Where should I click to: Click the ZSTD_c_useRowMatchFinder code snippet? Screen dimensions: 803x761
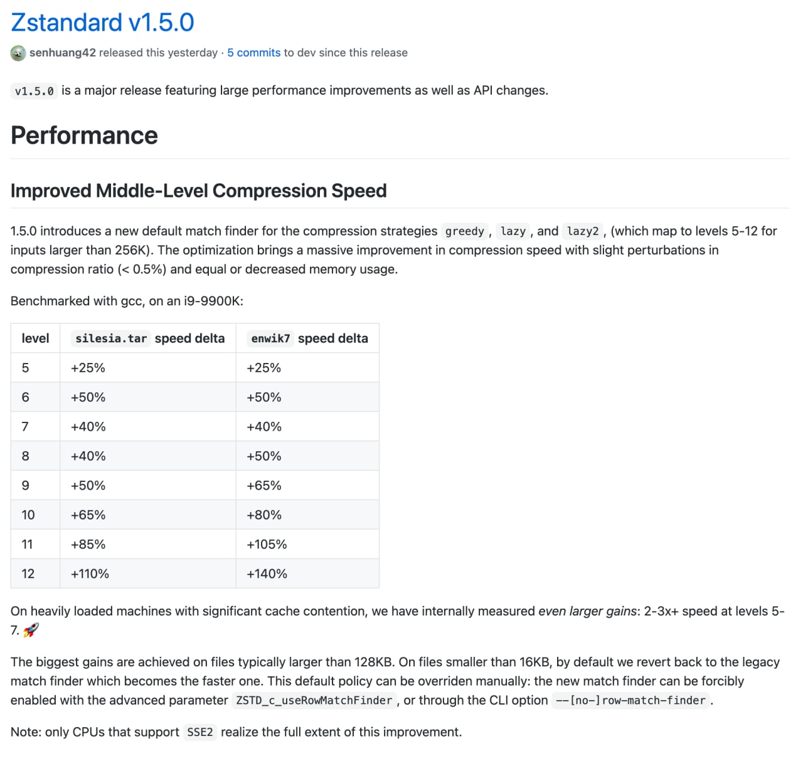314,700
